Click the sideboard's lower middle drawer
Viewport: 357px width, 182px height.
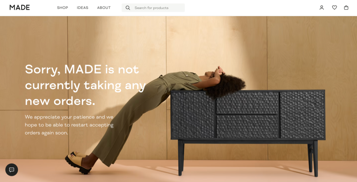[248, 127]
